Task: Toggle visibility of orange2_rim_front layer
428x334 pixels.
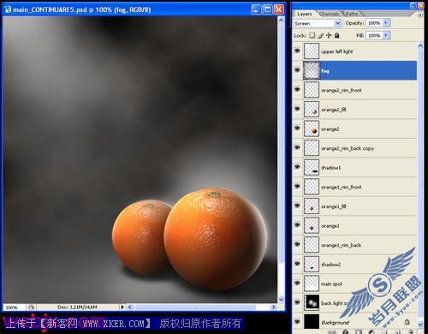Action: tap(297, 89)
